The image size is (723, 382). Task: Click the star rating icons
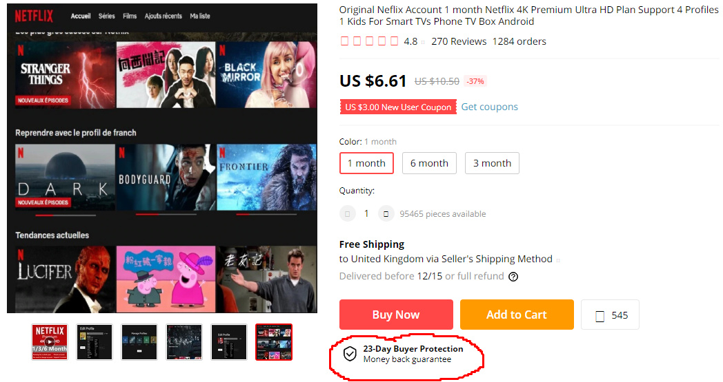point(369,41)
